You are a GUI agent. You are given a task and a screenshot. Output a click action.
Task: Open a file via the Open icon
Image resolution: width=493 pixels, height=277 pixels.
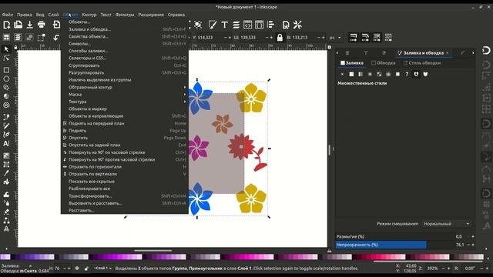tap(18, 25)
